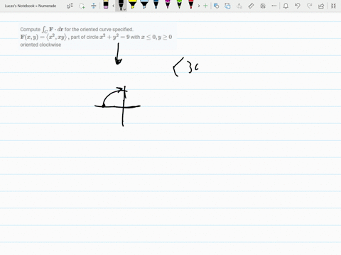Screen dimensions: 341x255
Task: Exit full screen mode icon
Action: (x=333, y=6)
